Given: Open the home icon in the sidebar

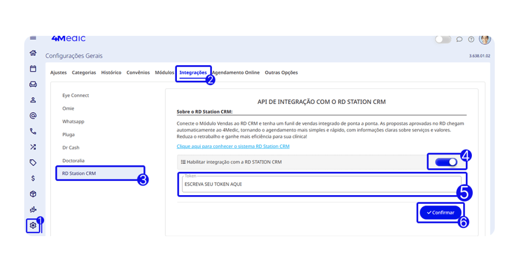Looking at the screenshot, I should pyautogui.click(x=33, y=53).
